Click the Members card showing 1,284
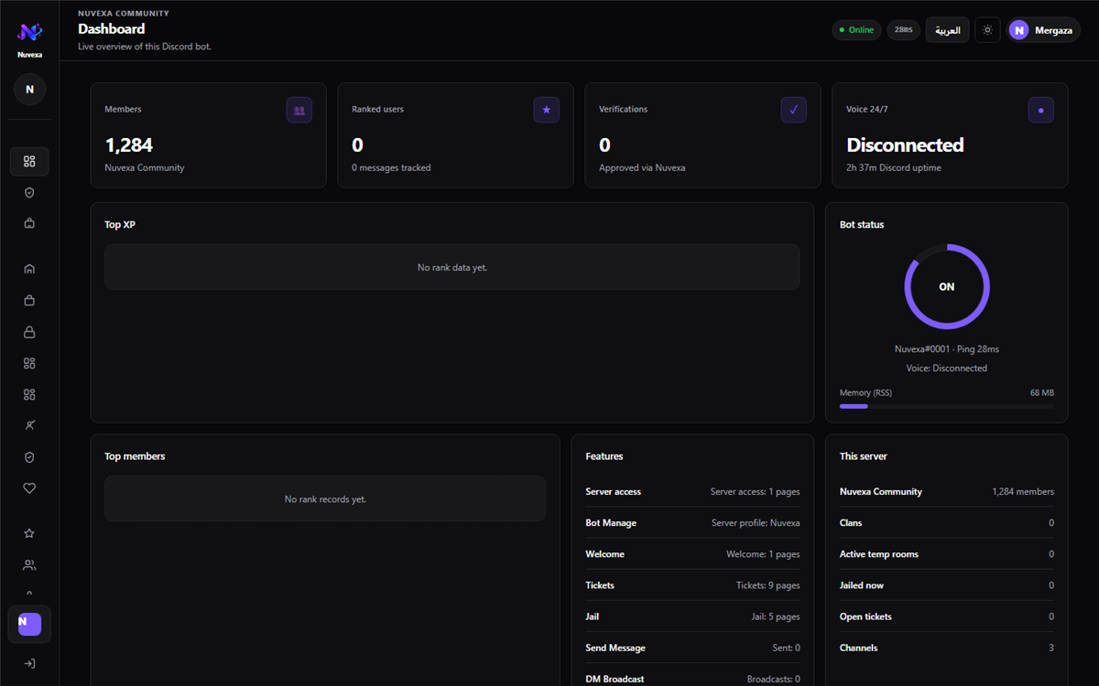The width and height of the screenshot is (1099, 686). pyautogui.click(x=208, y=135)
